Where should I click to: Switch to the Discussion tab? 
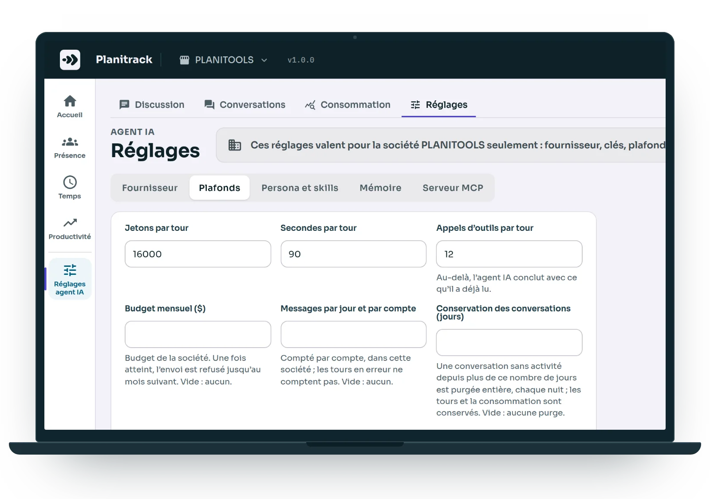(152, 105)
